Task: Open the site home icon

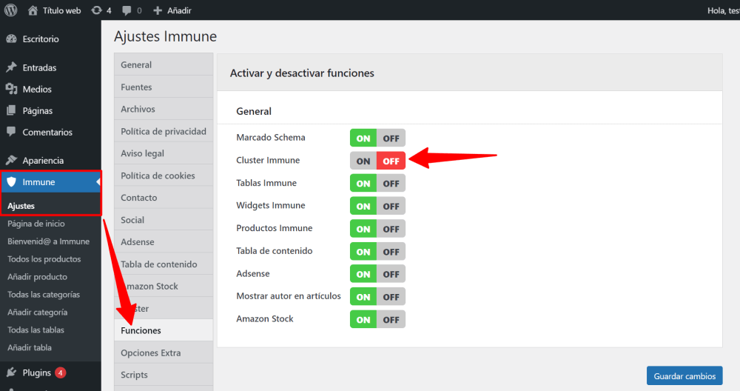Action: [x=33, y=10]
